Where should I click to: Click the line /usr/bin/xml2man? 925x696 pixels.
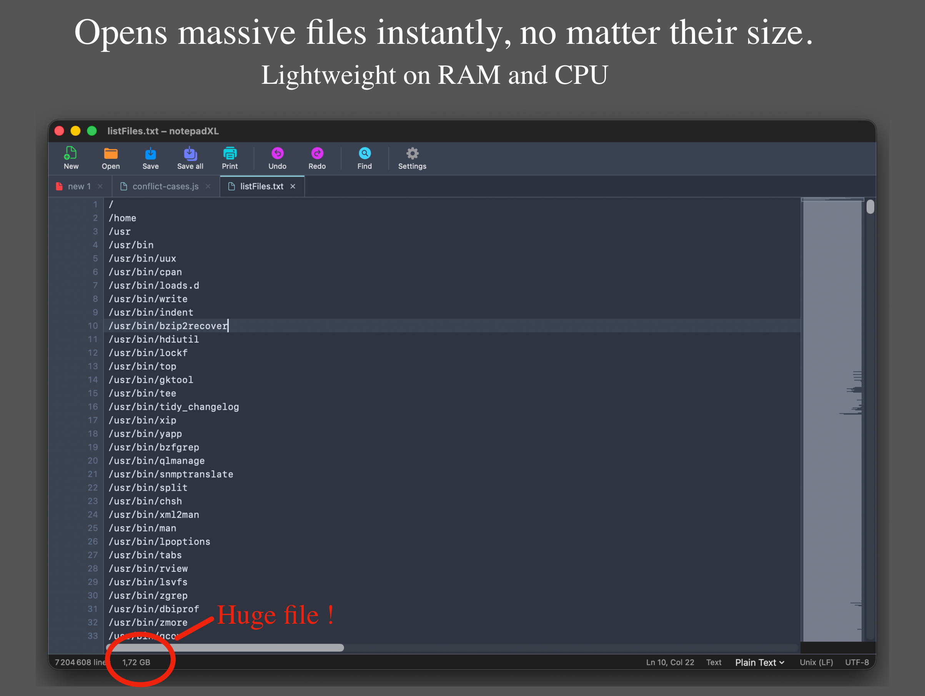point(153,515)
